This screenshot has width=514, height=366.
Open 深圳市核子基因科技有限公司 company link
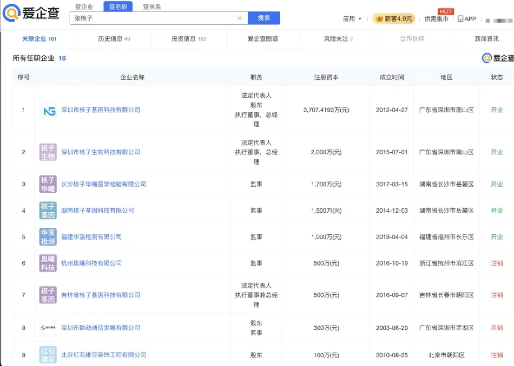pyautogui.click(x=101, y=110)
